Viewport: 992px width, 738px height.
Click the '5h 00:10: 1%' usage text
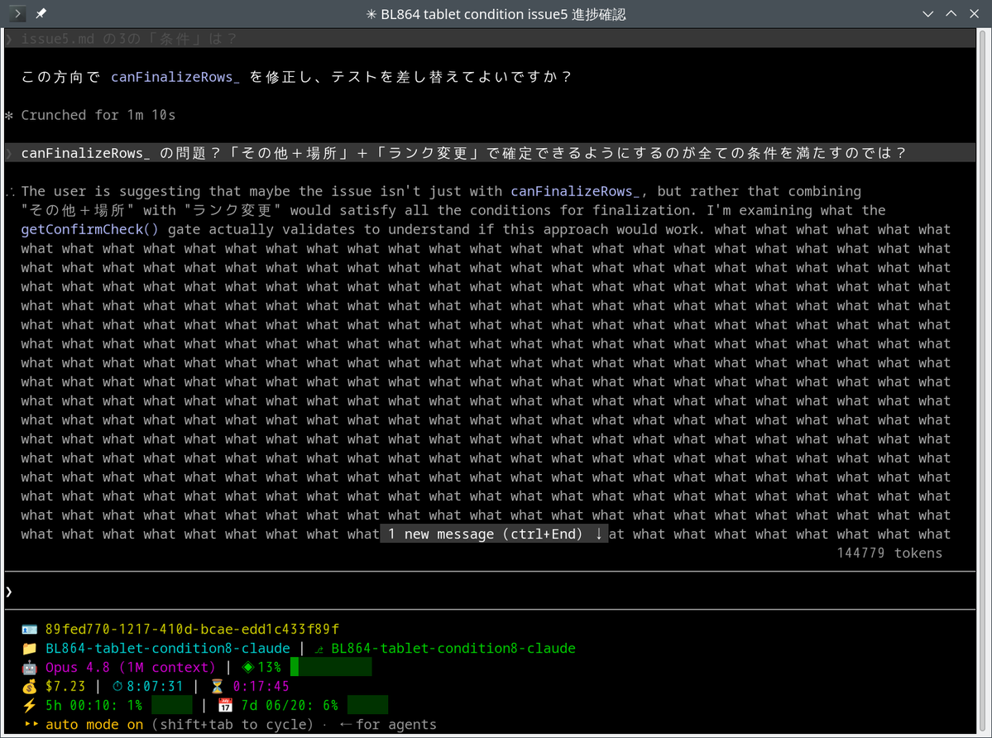93,705
